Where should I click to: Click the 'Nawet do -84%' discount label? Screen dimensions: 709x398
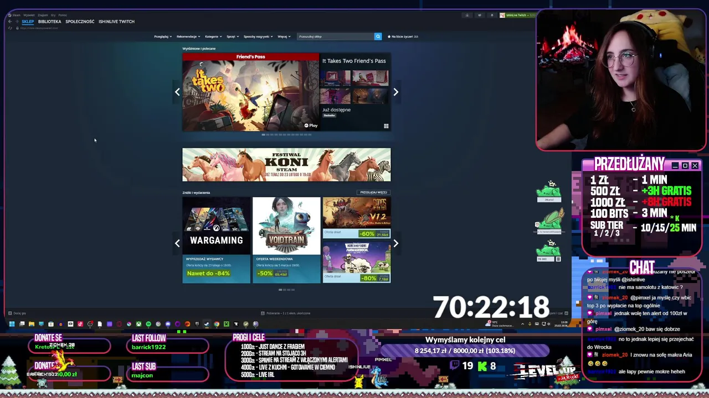point(208,273)
